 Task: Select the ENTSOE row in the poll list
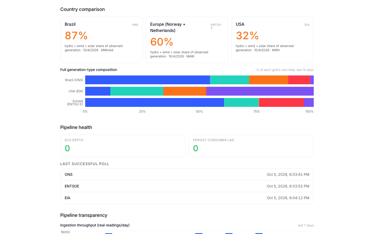(187, 186)
